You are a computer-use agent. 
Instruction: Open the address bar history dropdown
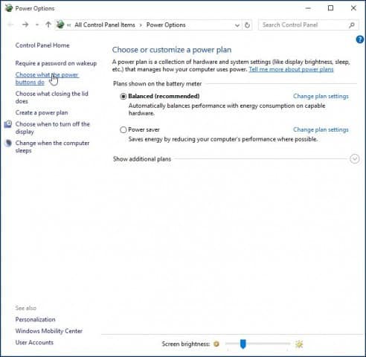pyautogui.click(x=237, y=25)
